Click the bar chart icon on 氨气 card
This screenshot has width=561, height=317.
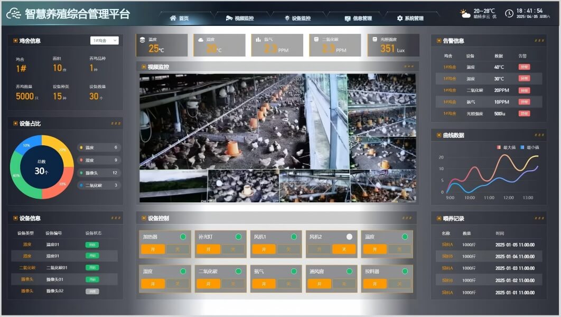point(258,40)
